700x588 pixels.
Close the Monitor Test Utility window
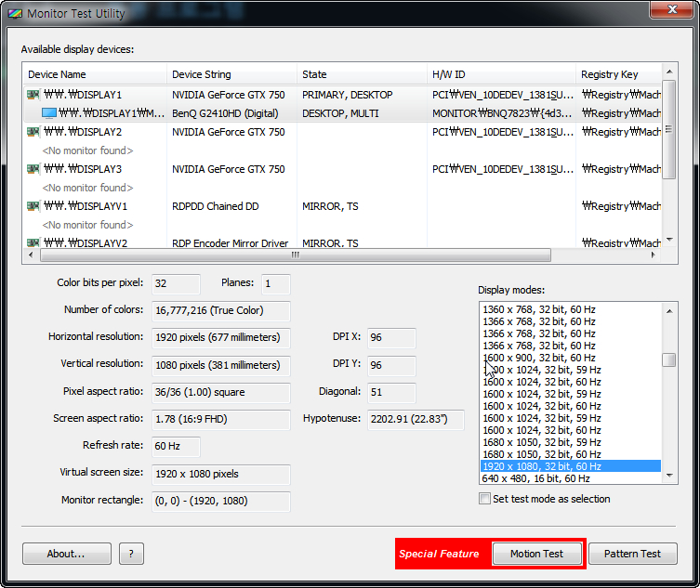pos(671,9)
